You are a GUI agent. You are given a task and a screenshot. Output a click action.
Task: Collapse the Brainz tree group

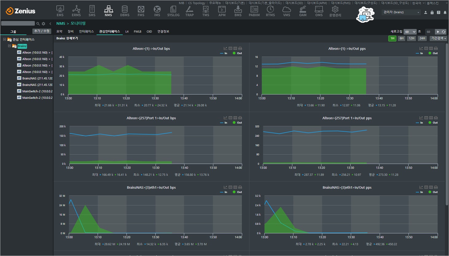(9, 46)
